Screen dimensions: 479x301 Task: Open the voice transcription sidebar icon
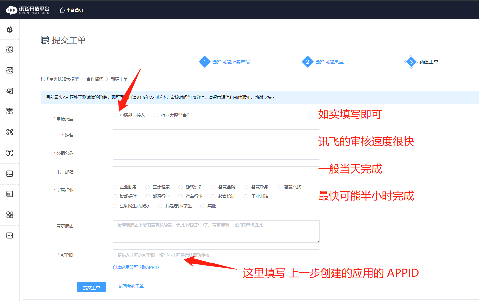(x=10, y=91)
